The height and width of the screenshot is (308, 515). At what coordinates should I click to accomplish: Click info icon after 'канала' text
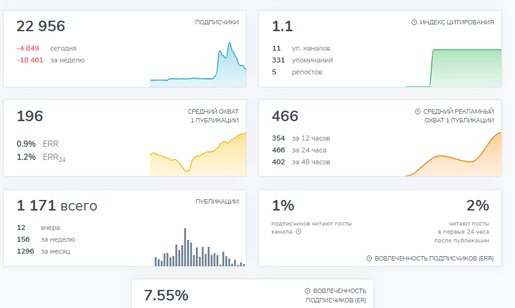point(298,232)
